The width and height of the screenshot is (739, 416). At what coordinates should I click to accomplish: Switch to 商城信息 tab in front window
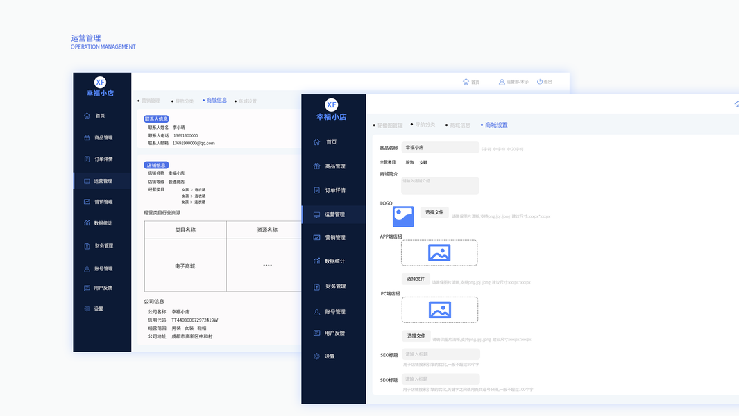(459, 125)
